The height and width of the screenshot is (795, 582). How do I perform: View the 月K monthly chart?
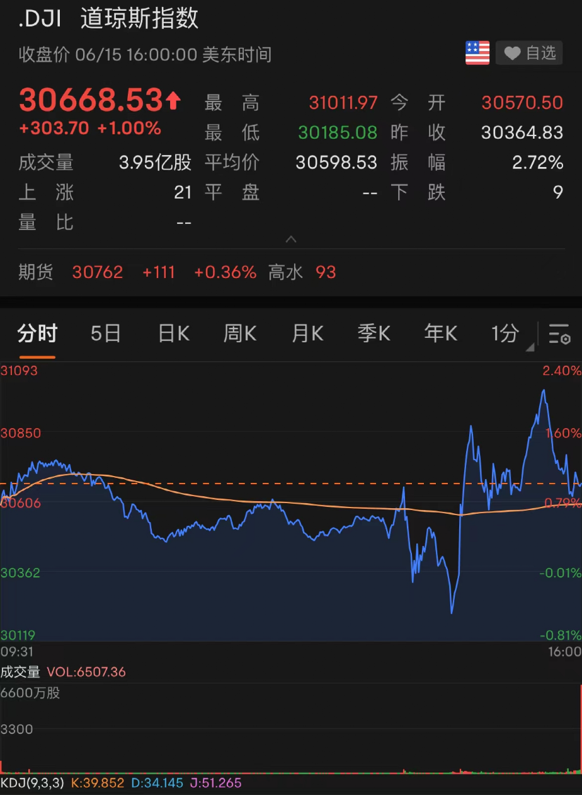(x=307, y=334)
